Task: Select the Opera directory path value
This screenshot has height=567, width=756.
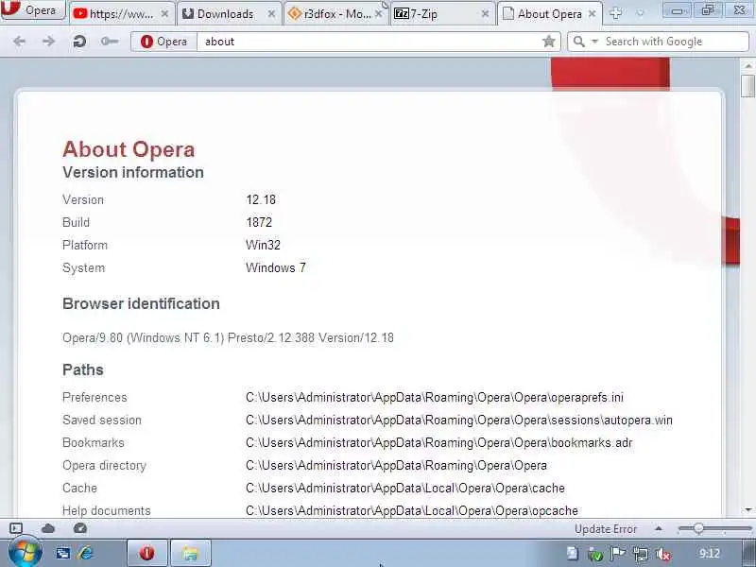Action: 396,465
